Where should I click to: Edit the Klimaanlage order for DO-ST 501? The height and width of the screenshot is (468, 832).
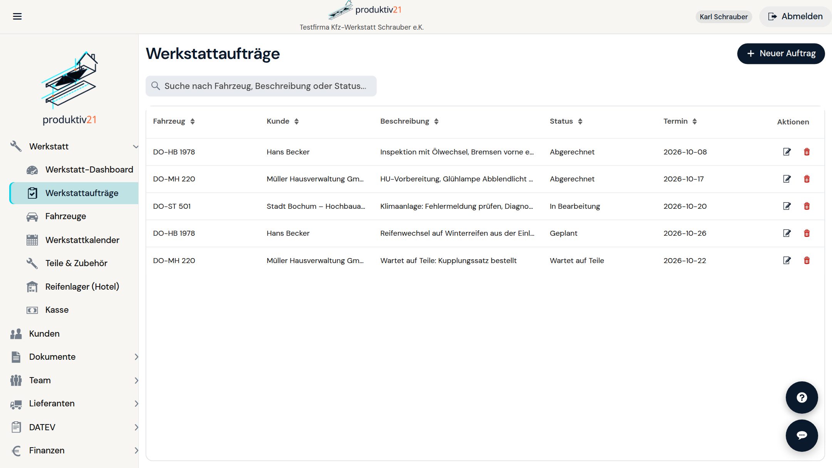click(x=787, y=206)
